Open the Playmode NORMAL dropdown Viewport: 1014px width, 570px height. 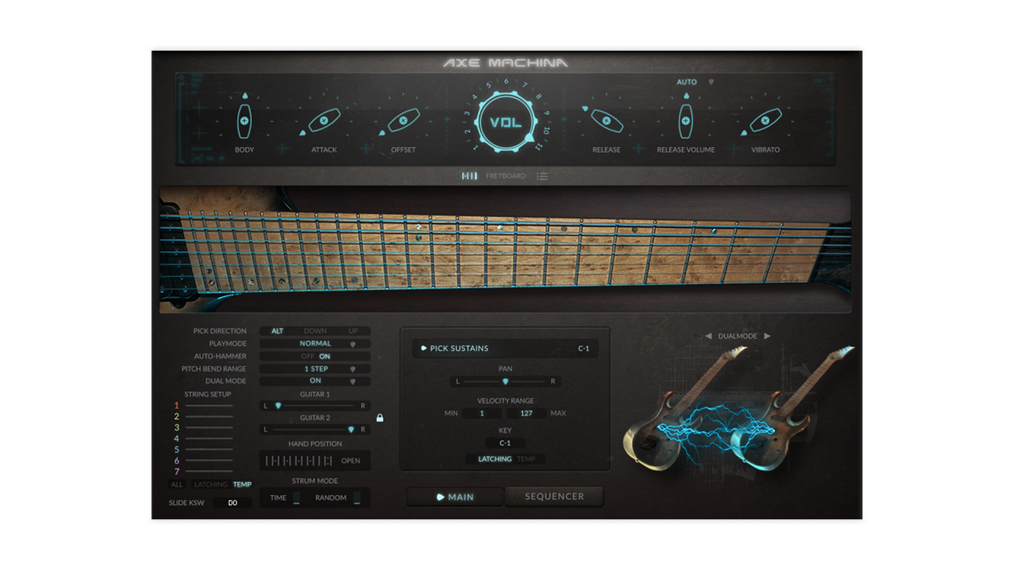315,344
